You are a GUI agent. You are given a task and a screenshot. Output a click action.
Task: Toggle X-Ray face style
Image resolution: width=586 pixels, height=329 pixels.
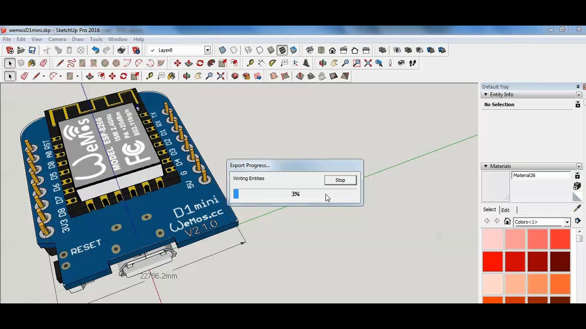tap(222, 50)
